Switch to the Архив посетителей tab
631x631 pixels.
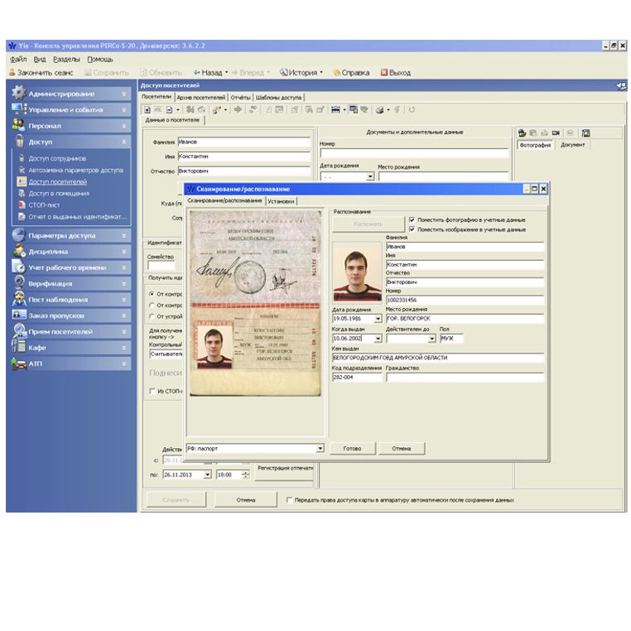click(x=200, y=98)
